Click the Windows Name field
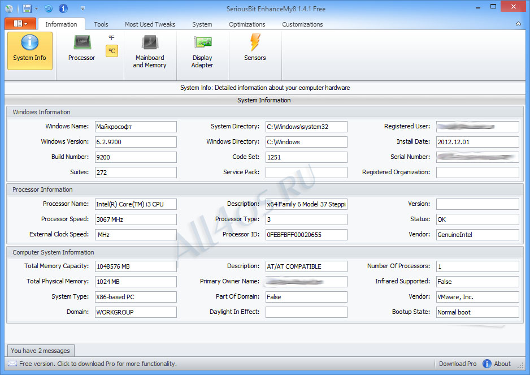This screenshot has height=375, width=530. 136,127
